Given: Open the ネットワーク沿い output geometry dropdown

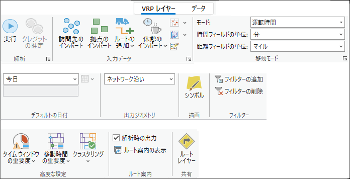Looking at the screenshot, I should pos(139,79).
